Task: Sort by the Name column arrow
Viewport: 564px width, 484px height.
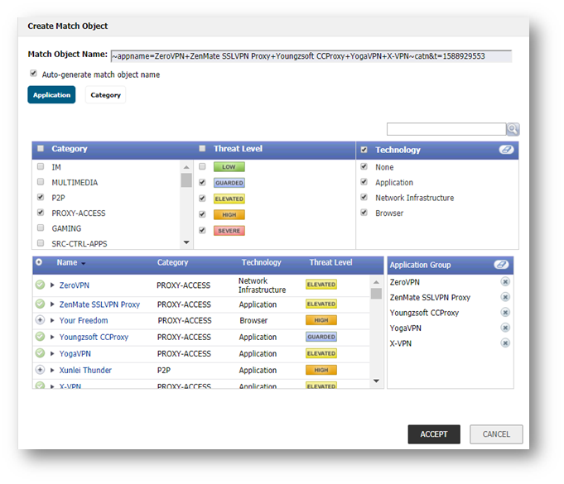Action: [x=83, y=263]
